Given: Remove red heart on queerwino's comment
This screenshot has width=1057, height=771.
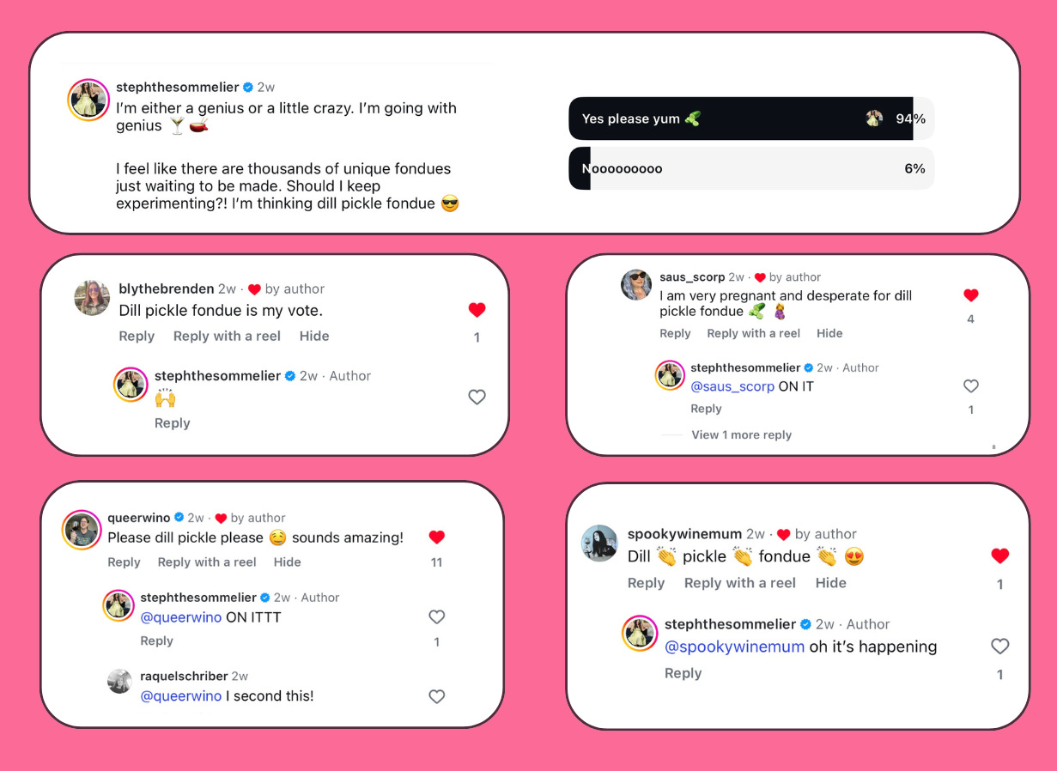Looking at the screenshot, I should pyautogui.click(x=437, y=537).
